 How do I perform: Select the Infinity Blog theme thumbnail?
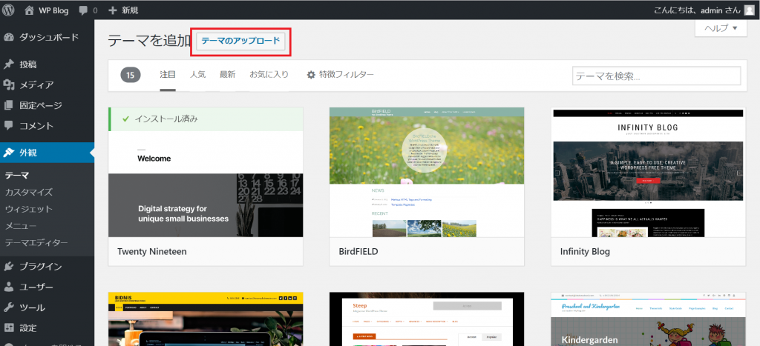coord(648,172)
